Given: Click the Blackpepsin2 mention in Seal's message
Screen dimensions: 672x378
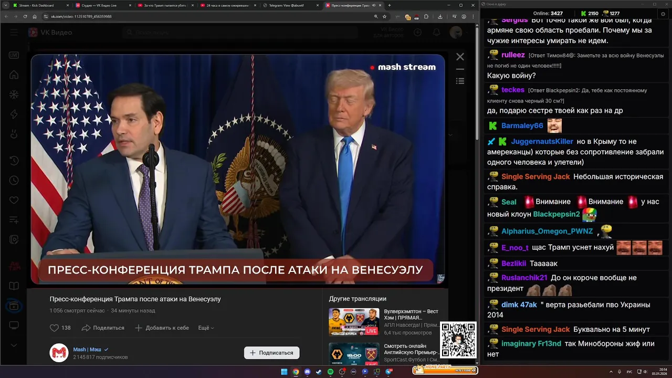Looking at the screenshot, I should click(x=556, y=214).
